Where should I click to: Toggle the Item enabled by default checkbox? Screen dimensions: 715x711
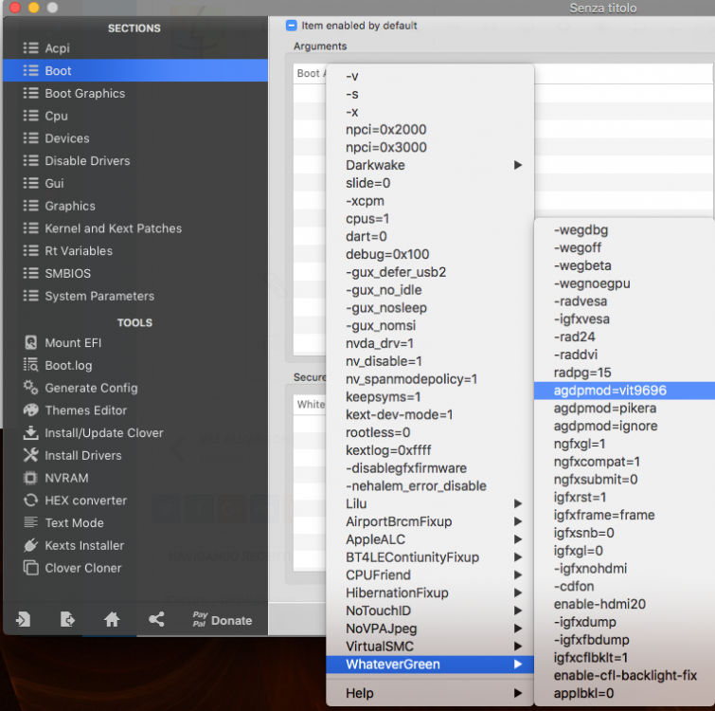coord(291,26)
